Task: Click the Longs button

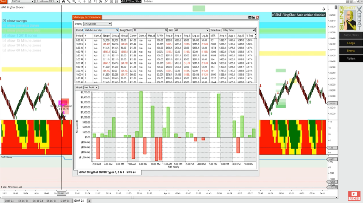Action: click(x=351, y=43)
